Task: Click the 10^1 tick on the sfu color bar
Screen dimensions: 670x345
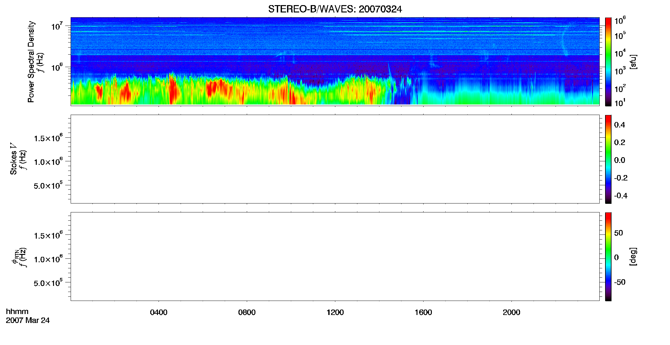Action: pos(620,103)
